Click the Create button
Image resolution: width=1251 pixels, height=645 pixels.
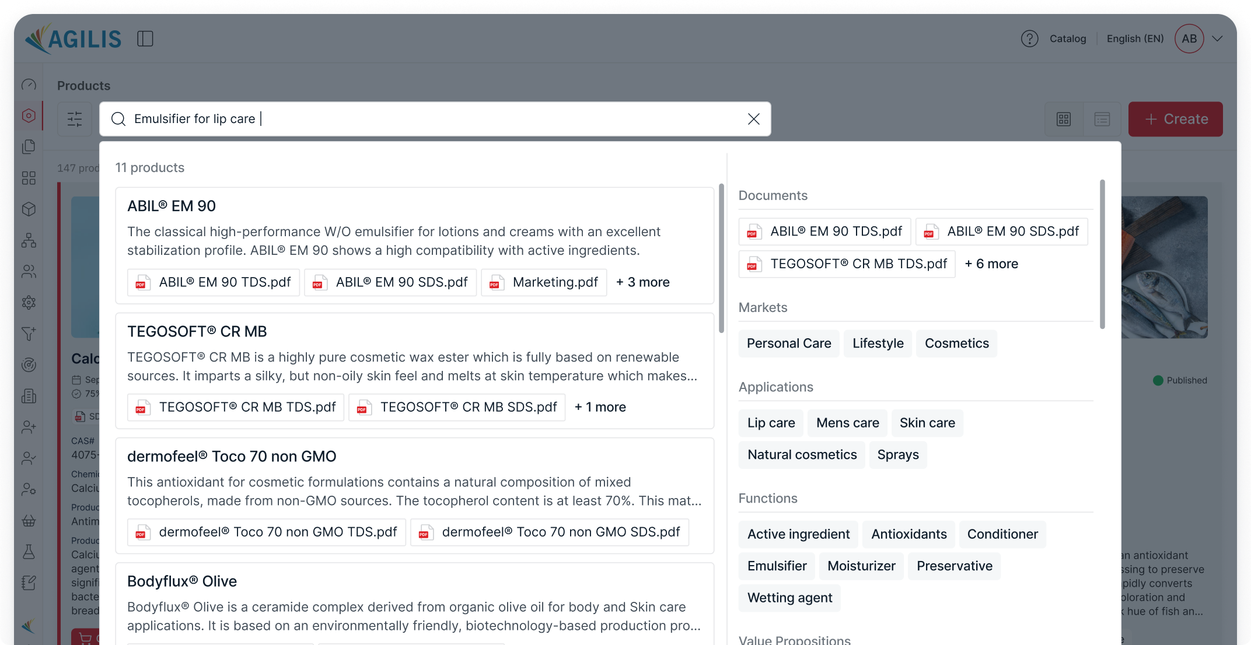tap(1175, 119)
